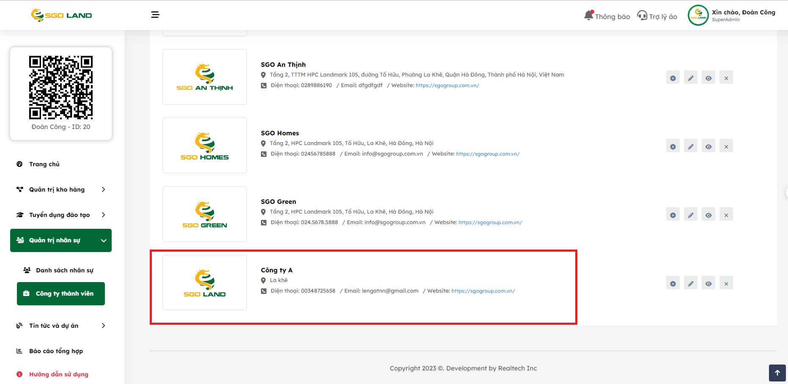Click the add icon for SGO An Thịnh

(673, 78)
